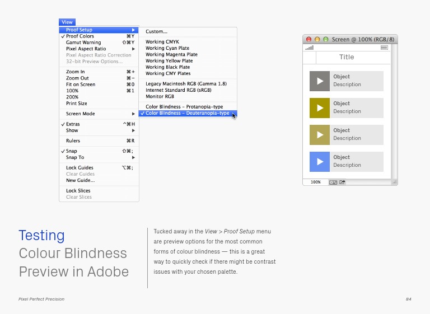430x314 pixels.
Task: Click the battery icon in Screen window
Action: point(384,48)
